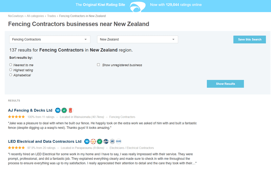
Task: Click the NoCowboys logo in the header banner
Action: [x=138, y=7]
